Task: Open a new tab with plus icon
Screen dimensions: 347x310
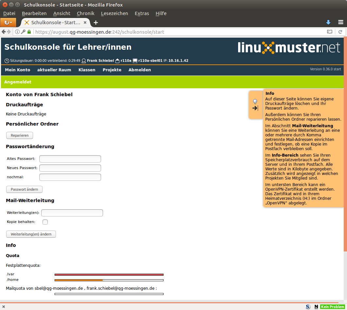Action: tap(96, 23)
